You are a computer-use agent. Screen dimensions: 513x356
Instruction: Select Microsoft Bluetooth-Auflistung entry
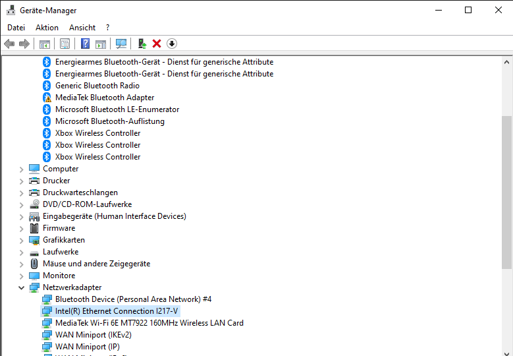pos(109,121)
